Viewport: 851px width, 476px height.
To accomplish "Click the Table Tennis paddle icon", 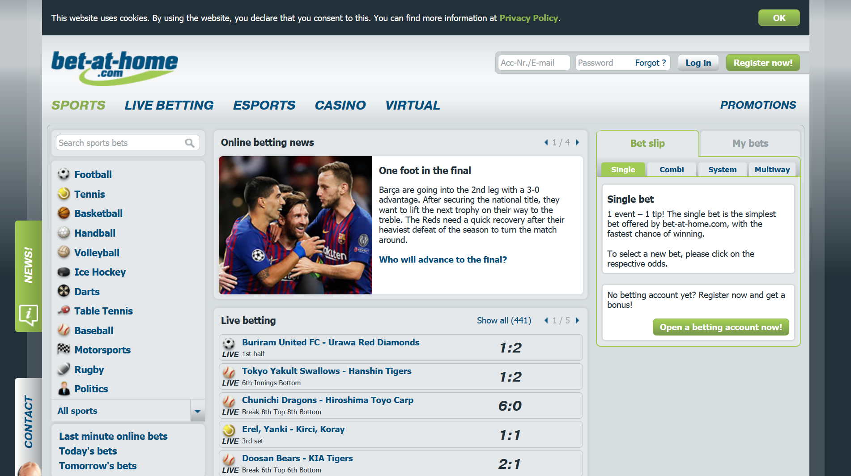I will point(64,310).
